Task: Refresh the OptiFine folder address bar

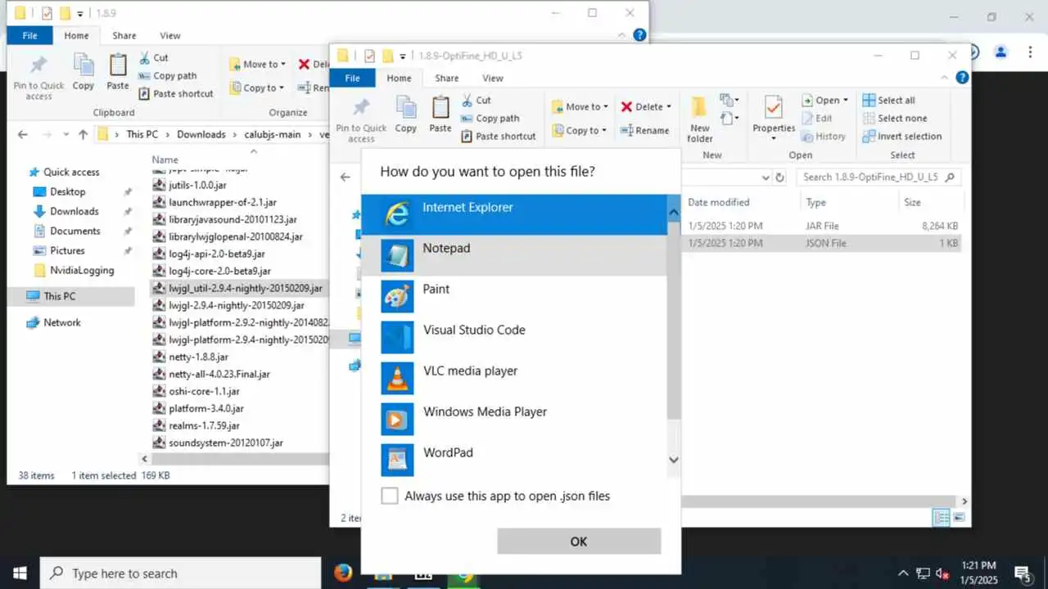Action: point(780,177)
